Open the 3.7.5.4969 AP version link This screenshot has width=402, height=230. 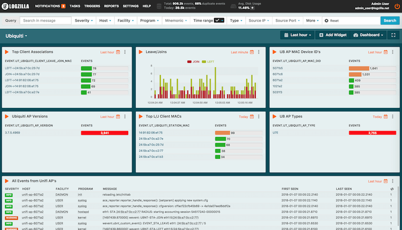point(12,133)
